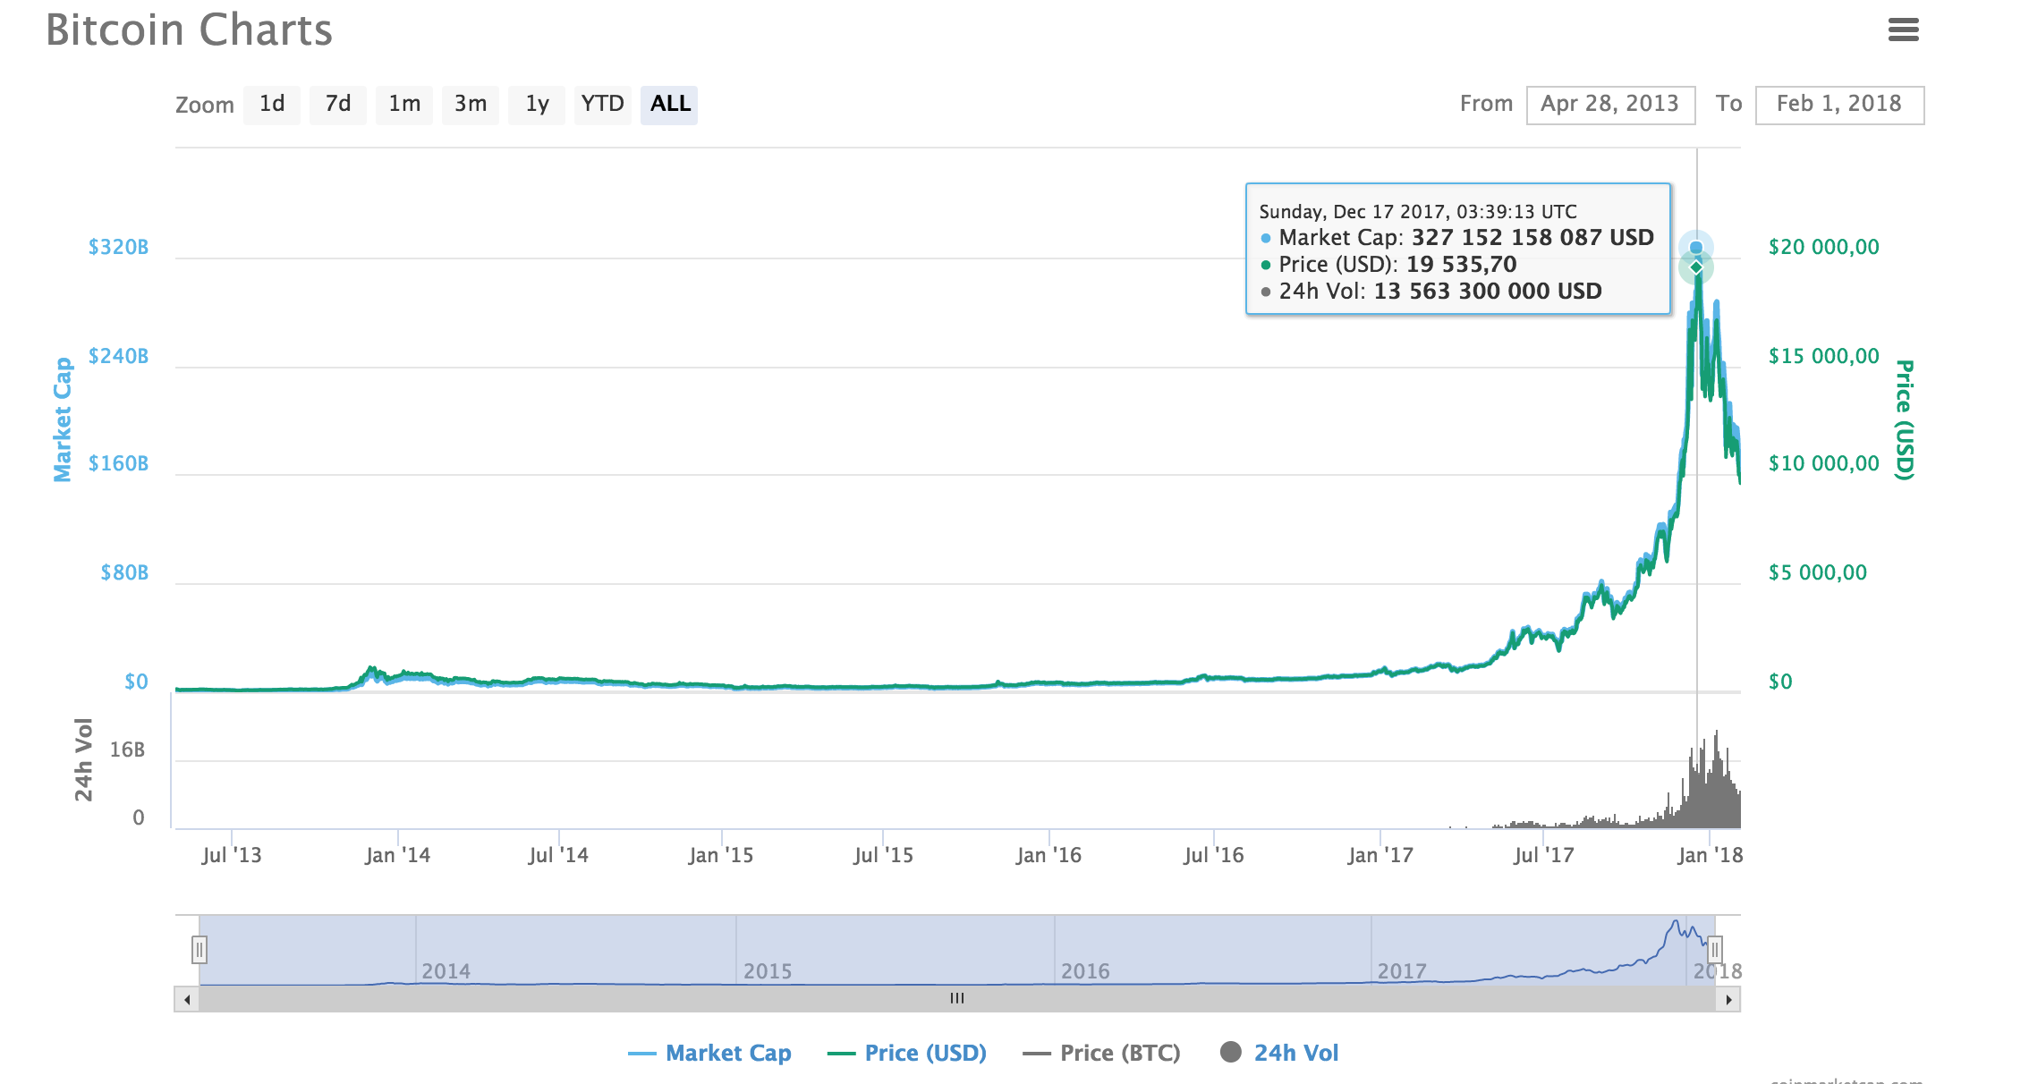Click the Jan '18 axis label

pyautogui.click(x=1710, y=856)
